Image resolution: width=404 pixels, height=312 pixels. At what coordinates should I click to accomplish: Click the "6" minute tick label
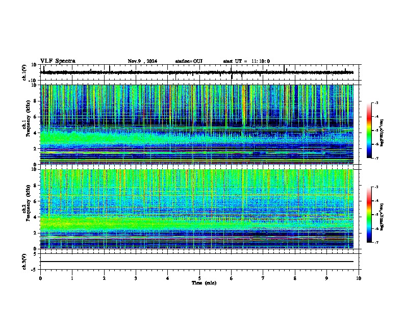(x=232, y=278)
